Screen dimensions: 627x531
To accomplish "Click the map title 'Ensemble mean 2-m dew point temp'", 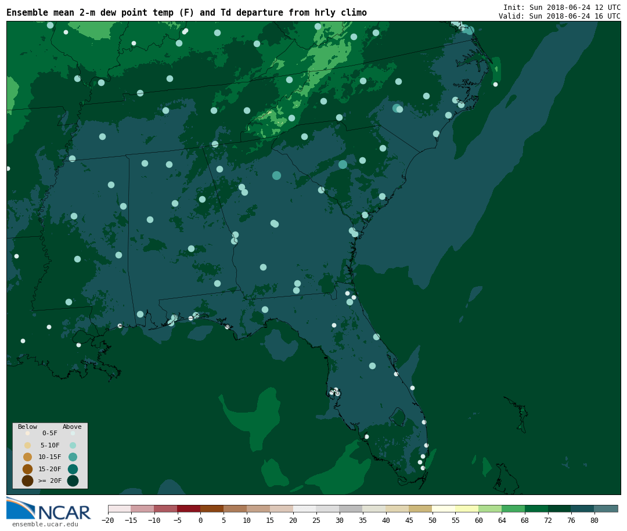I will point(91,13).
